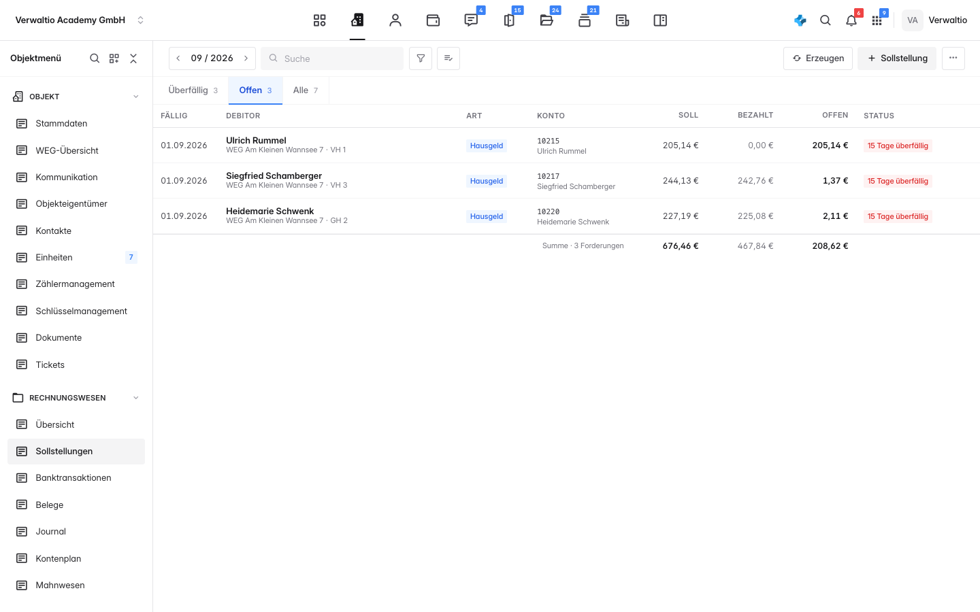Image resolution: width=980 pixels, height=612 pixels.
Task: Open Zählermanagement in the sidebar
Action: coord(76,284)
